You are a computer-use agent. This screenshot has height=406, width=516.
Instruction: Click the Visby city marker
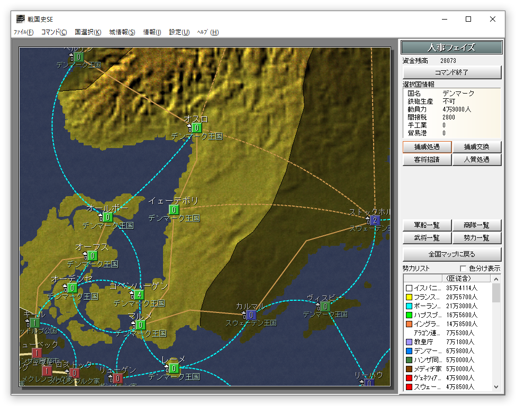[324, 306]
